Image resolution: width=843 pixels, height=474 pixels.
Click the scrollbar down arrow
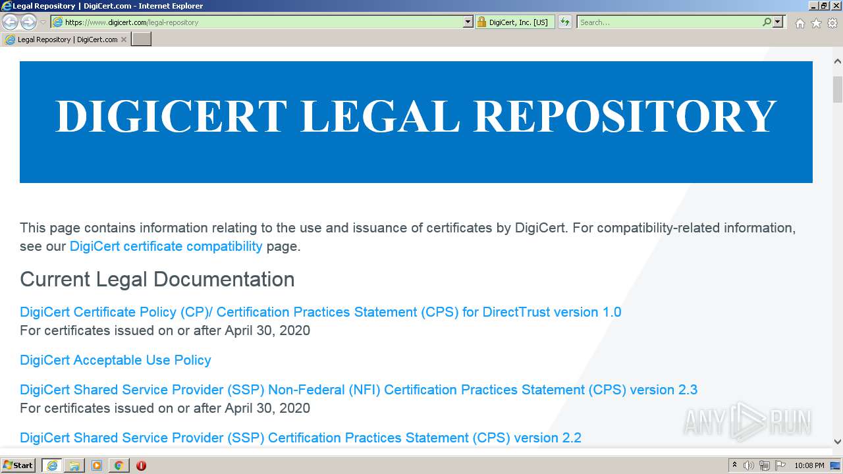coord(838,442)
